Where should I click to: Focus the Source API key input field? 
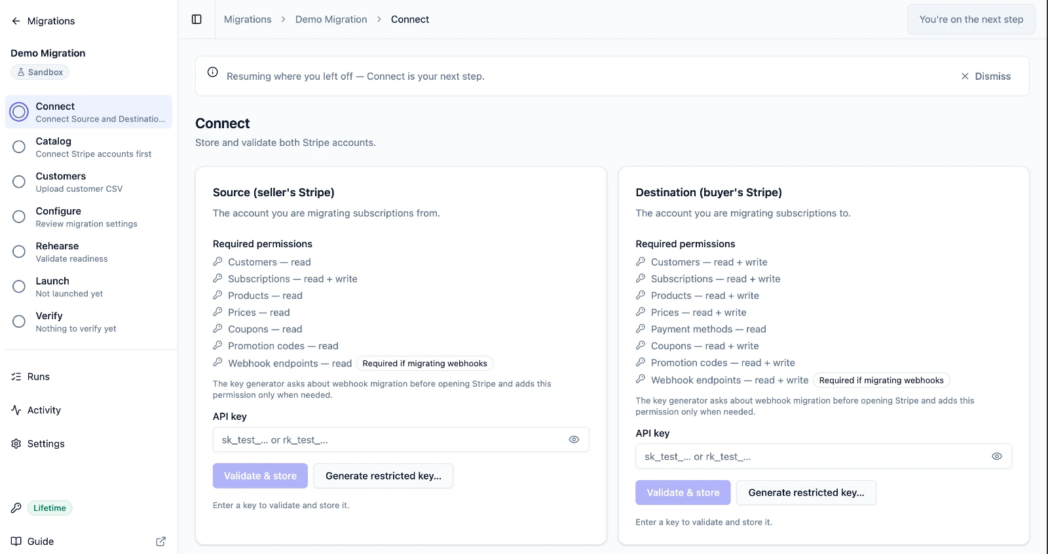pyautogui.click(x=401, y=440)
